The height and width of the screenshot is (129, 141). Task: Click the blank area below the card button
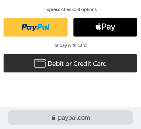click(70, 89)
